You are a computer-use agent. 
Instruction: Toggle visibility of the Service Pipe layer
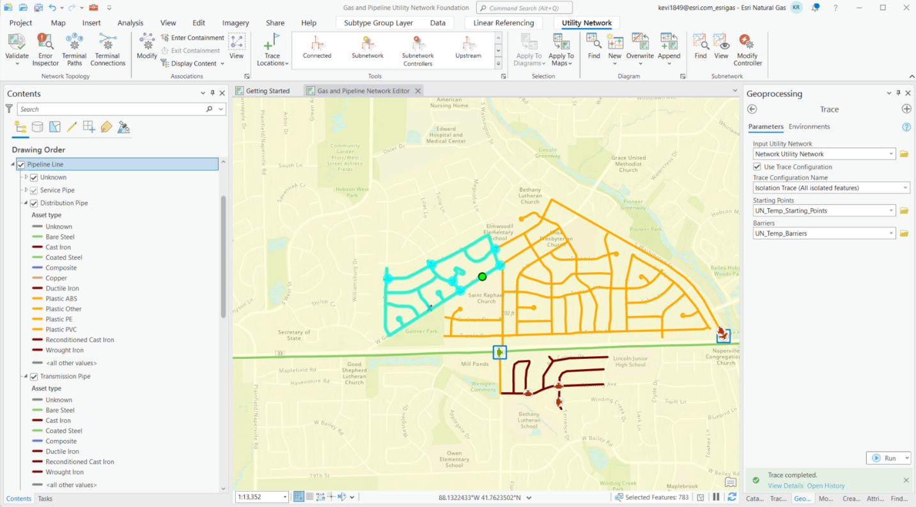click(35, 190)
